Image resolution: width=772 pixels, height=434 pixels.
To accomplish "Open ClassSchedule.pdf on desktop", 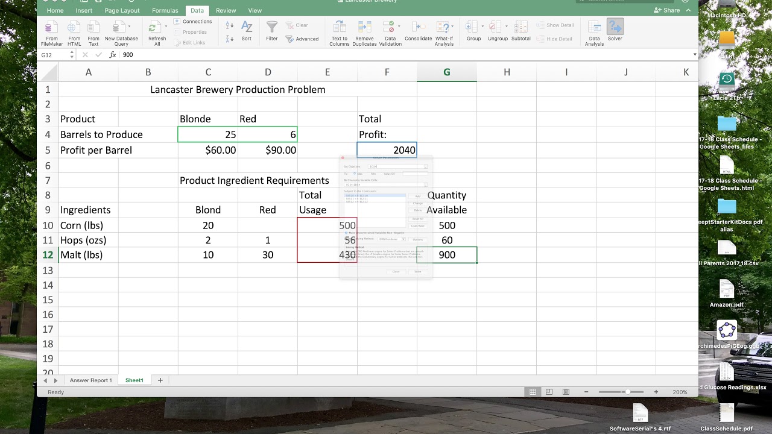I will [726, 418].
